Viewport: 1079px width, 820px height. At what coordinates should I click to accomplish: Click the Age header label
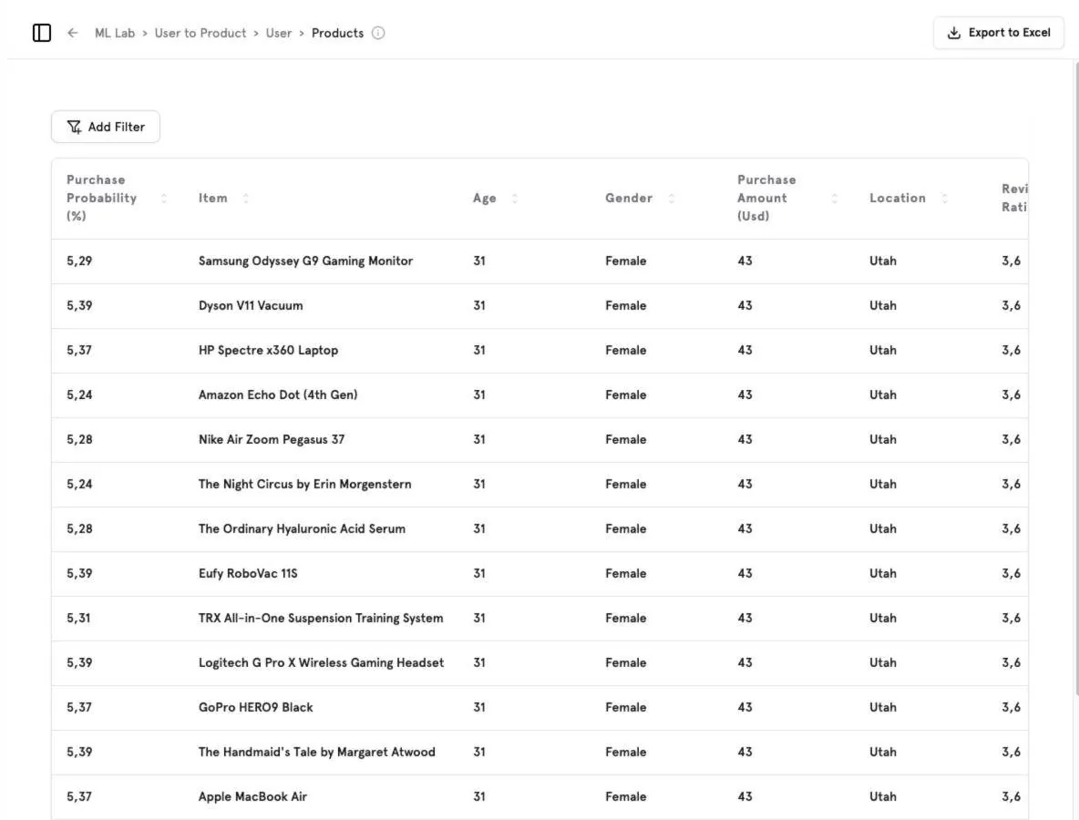pos(485,198)
